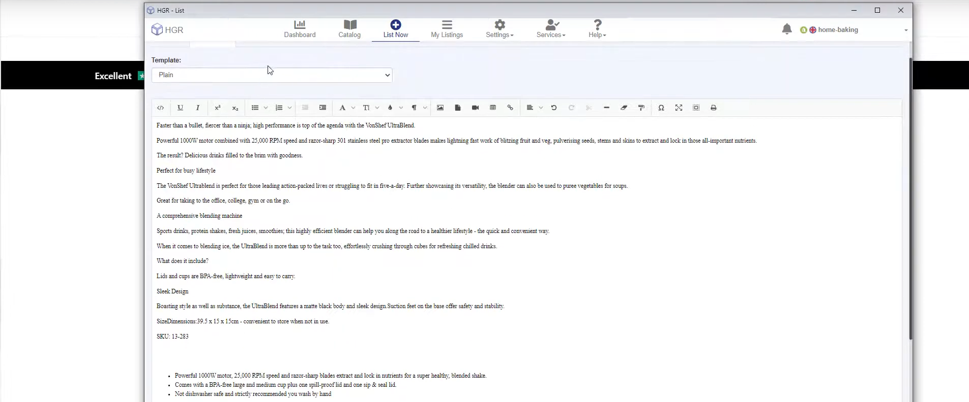Open the text alignment tool
Image resolution: width=969 pixels, height=402 pixels.
[530, 108]
